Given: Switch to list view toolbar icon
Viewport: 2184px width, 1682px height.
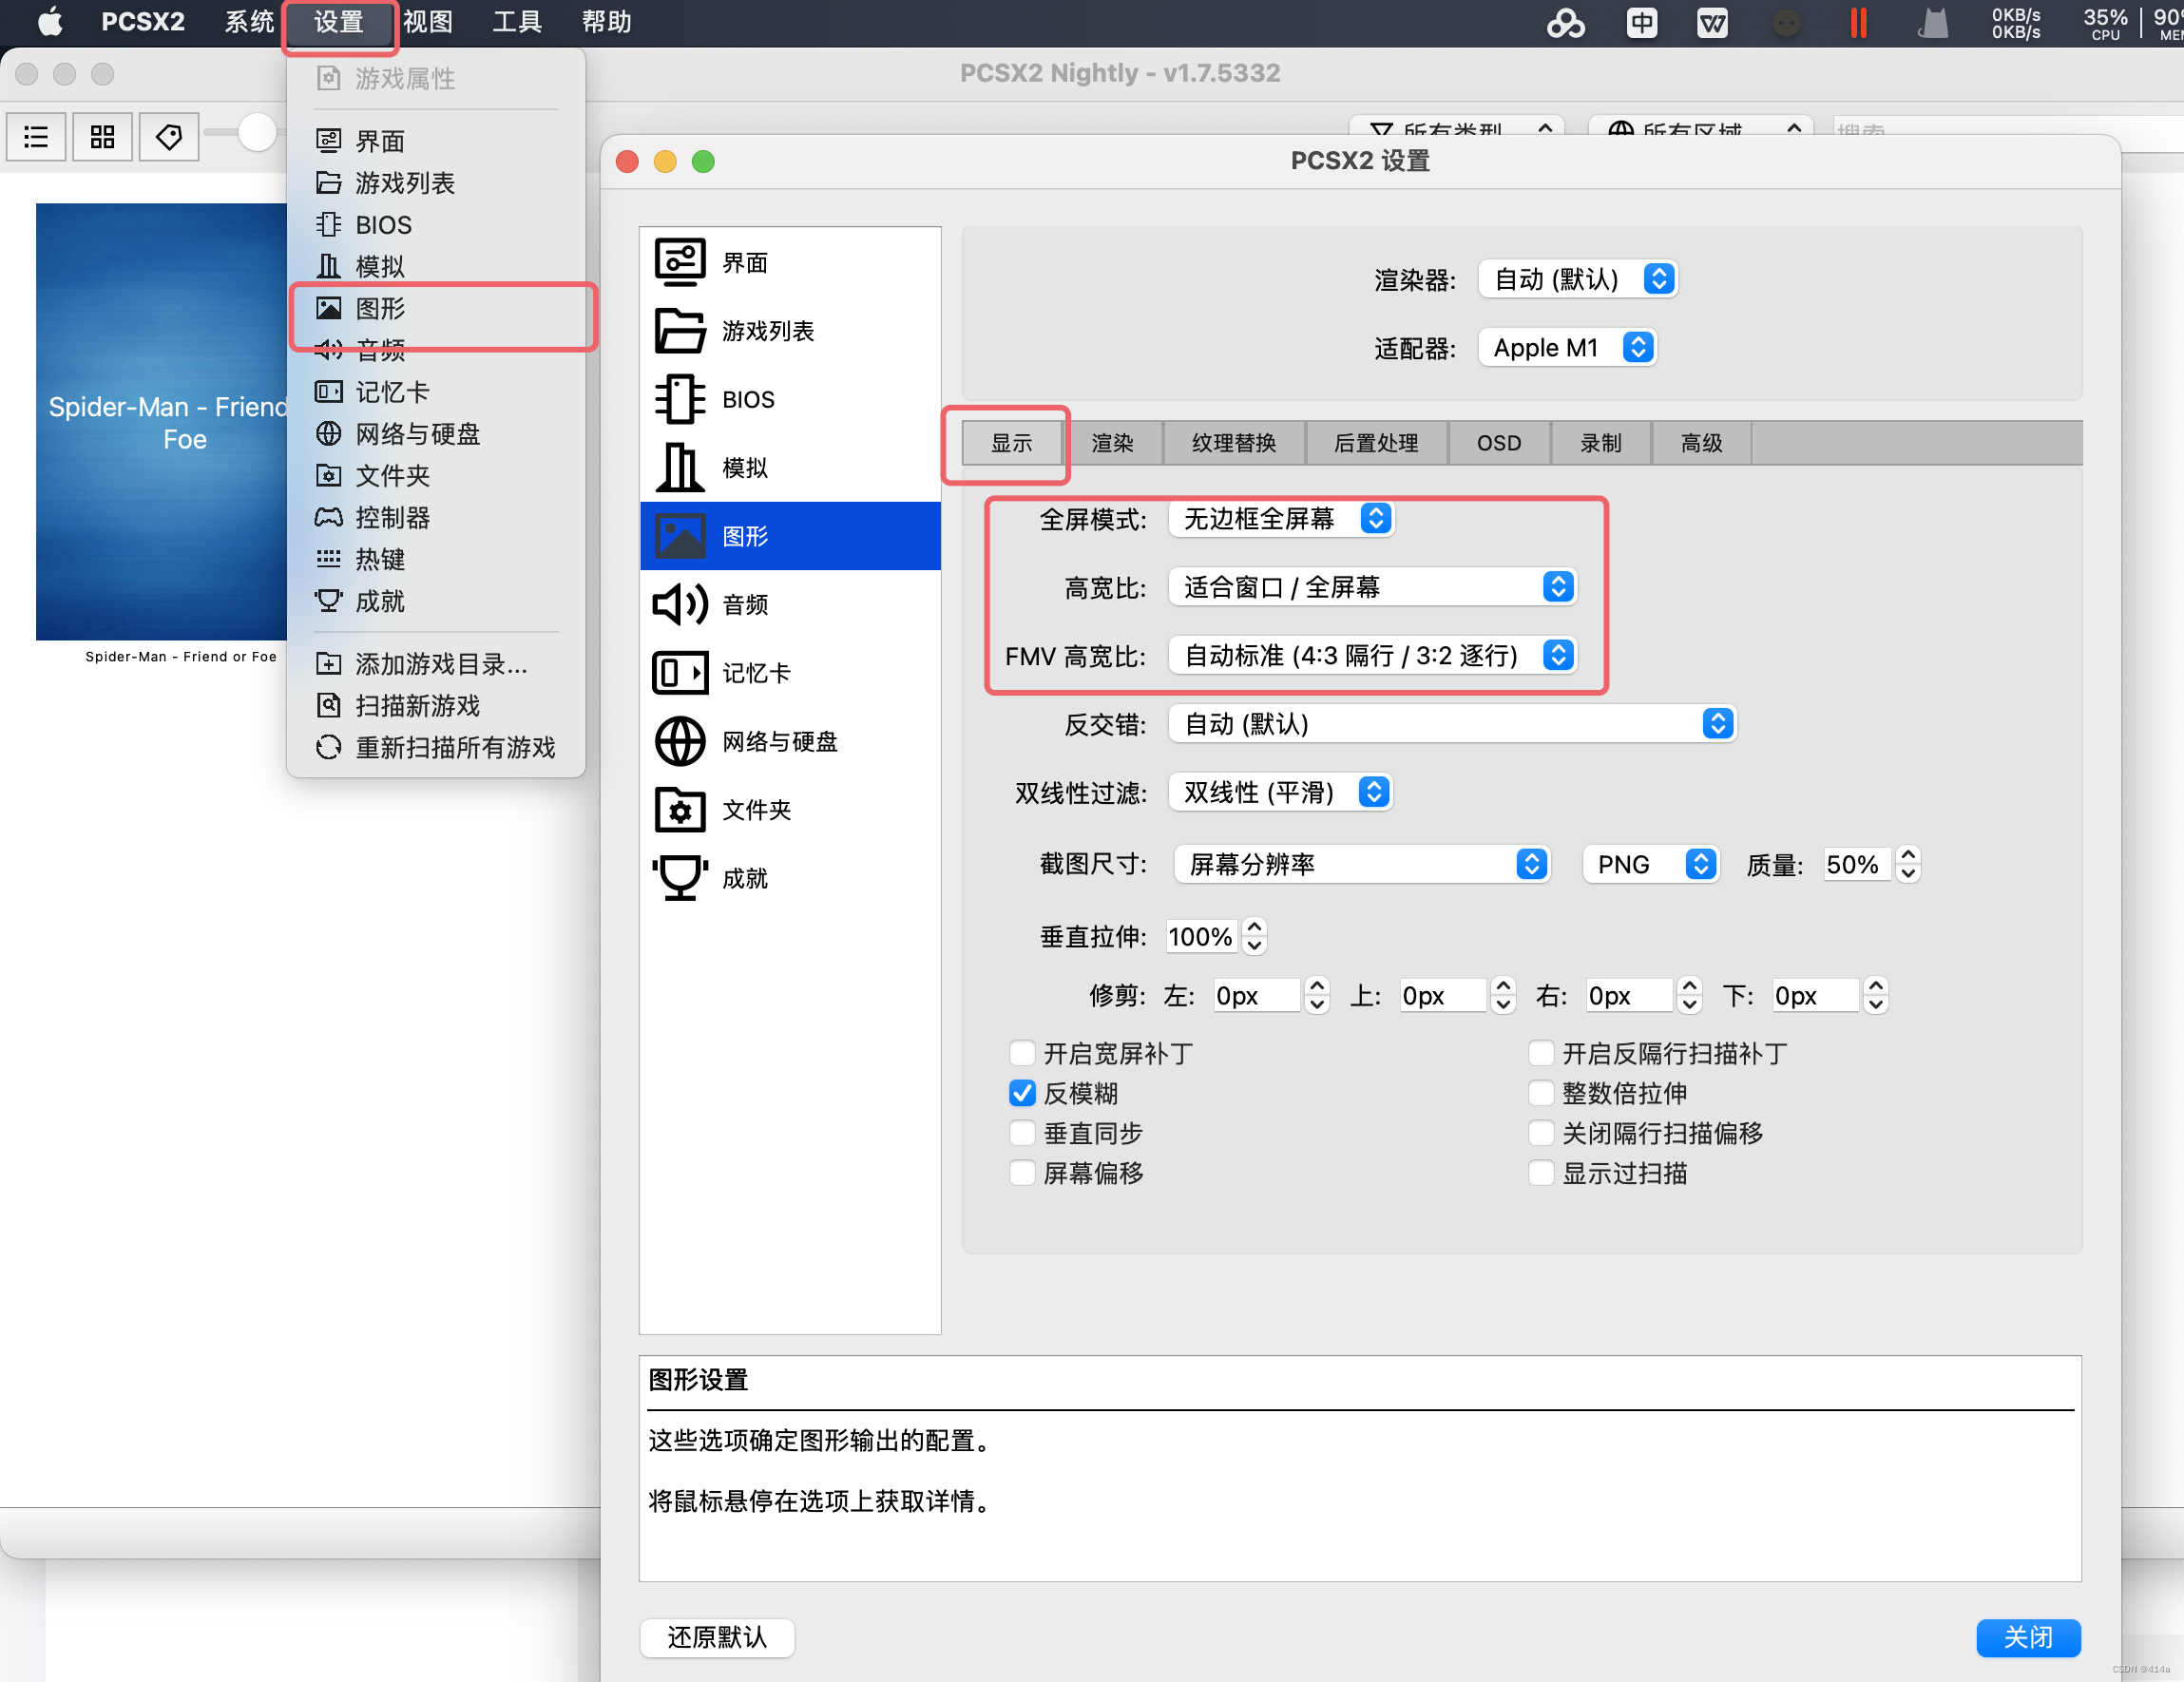Looking at the screenshot, I should click(37, 136).
